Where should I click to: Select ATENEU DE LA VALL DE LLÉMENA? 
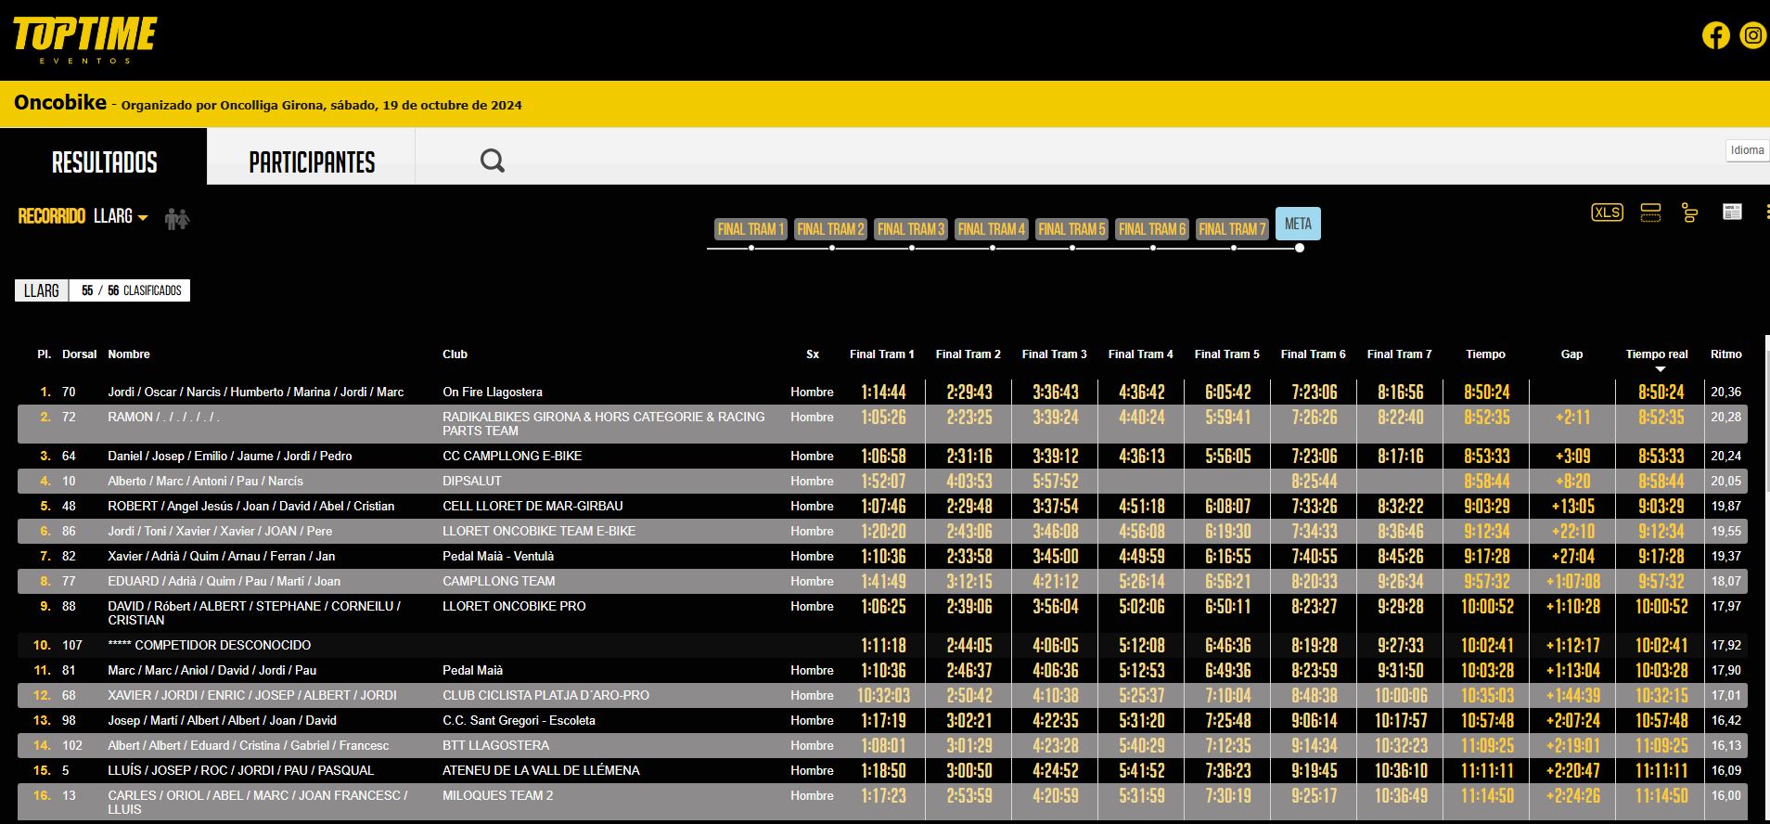pos(541,770)
